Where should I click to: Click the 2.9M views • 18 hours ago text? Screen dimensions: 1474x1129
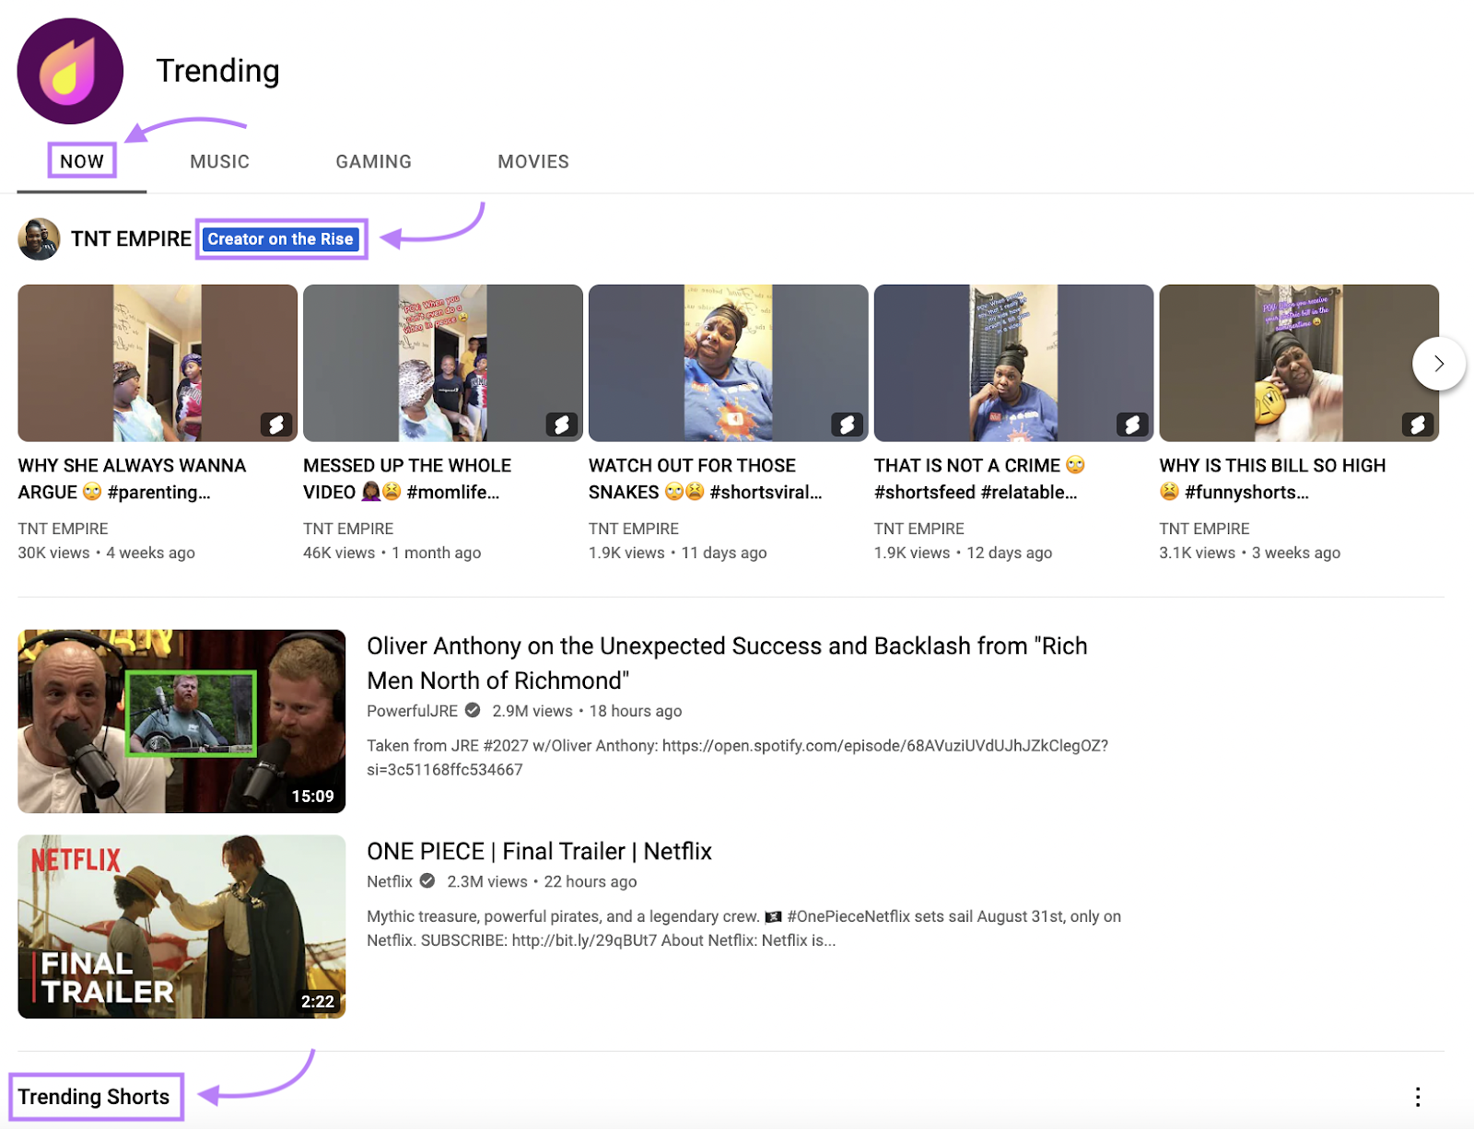pyautogui.click(x=587, y=710)
